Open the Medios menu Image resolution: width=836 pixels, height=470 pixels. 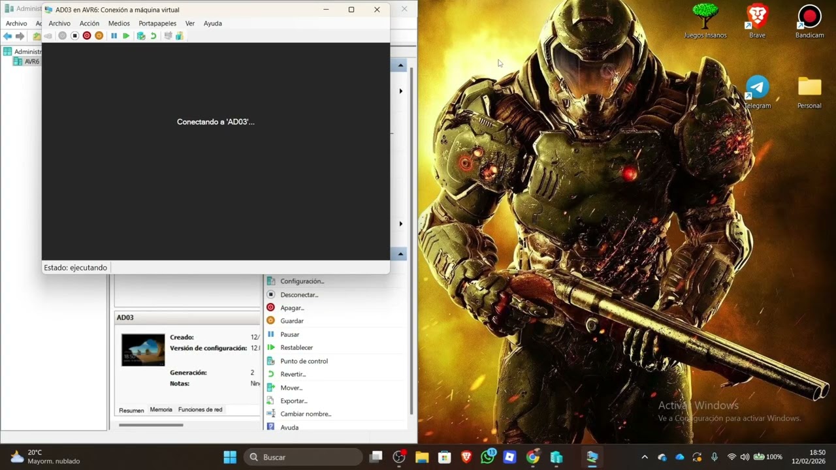click(x=119, y=23)
